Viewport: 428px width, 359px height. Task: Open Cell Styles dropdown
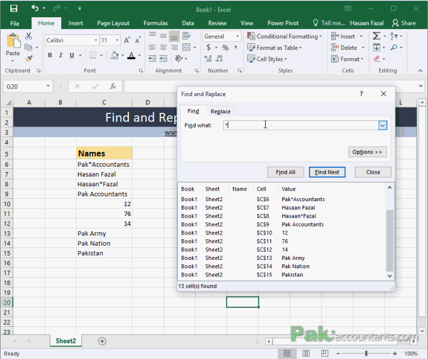click(x=267, y=59)
